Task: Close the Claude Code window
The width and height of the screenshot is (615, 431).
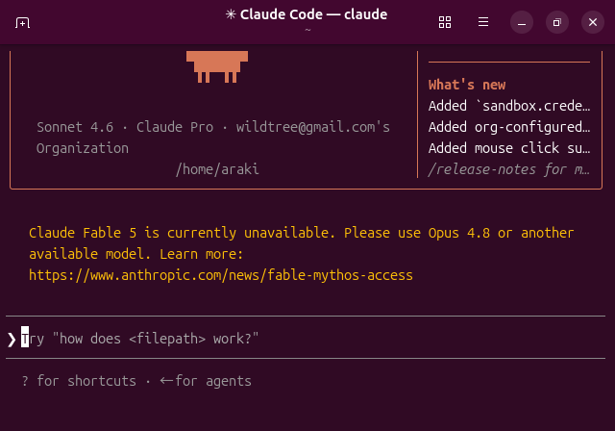Action: [593, 22]
